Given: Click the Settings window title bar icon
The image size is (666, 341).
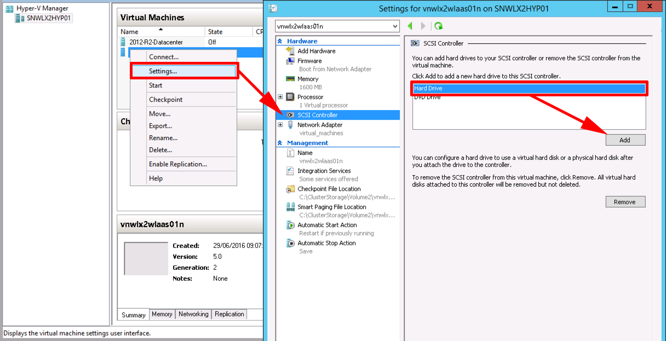Looking at the screenshot, I should (273, 8).
